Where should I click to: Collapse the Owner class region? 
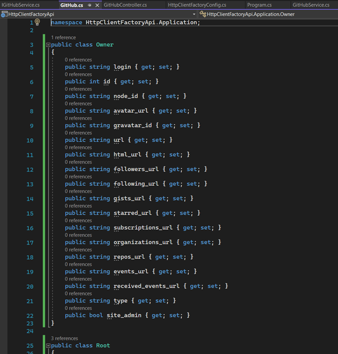pos(48,45)
